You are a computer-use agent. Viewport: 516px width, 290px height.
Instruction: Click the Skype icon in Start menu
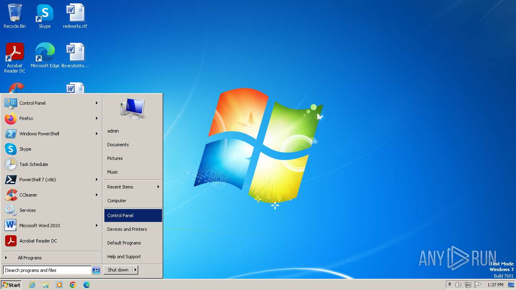10,149
